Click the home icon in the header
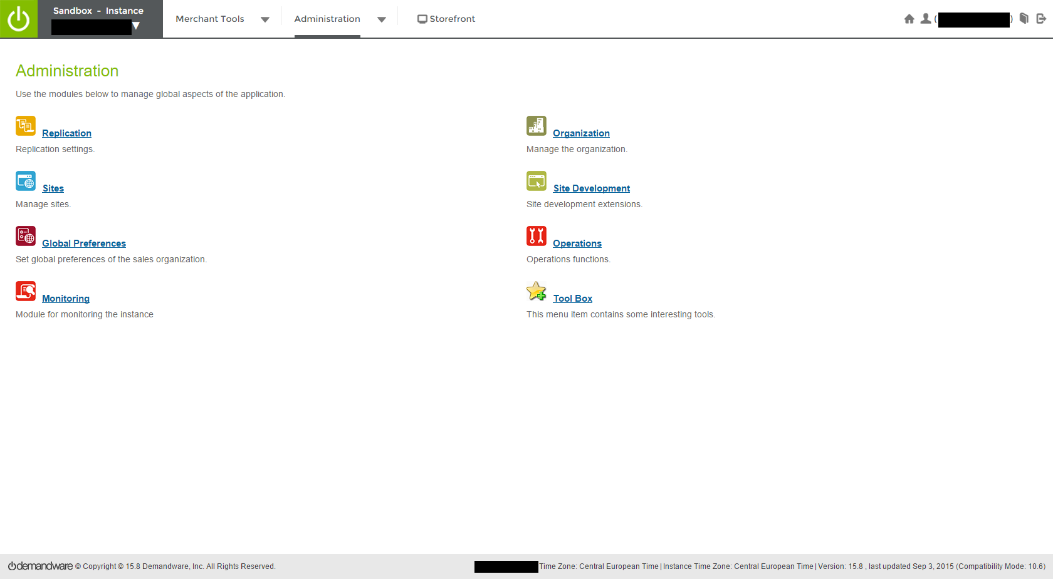 [x=909, y=19]
